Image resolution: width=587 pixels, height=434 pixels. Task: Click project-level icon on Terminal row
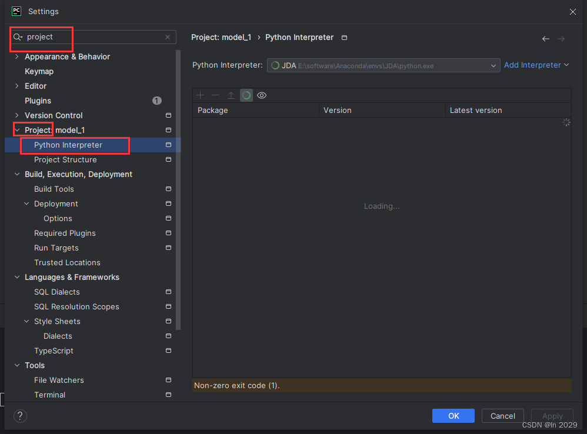coord(168,395)
